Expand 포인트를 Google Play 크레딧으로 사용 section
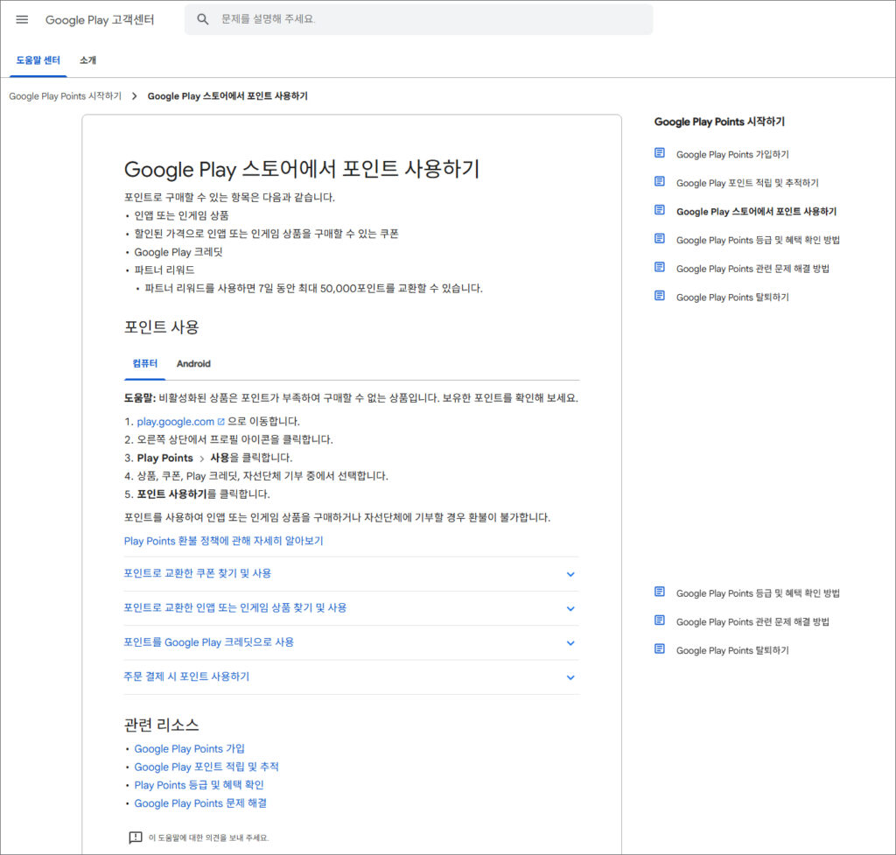 tap(570, 642)
